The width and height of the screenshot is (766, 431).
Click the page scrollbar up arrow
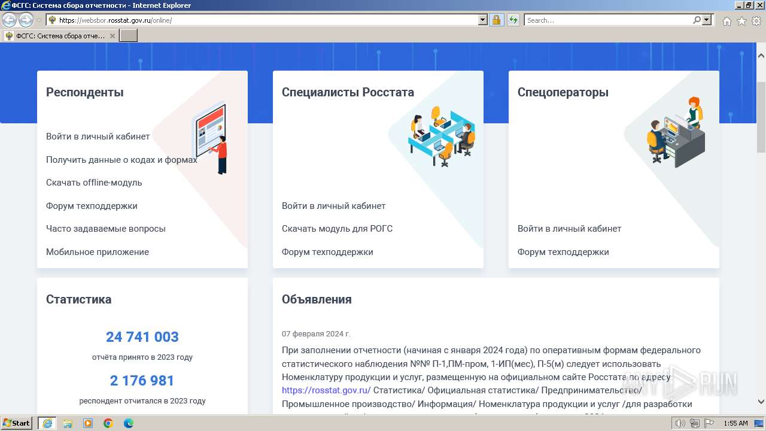tap(761, 56)
